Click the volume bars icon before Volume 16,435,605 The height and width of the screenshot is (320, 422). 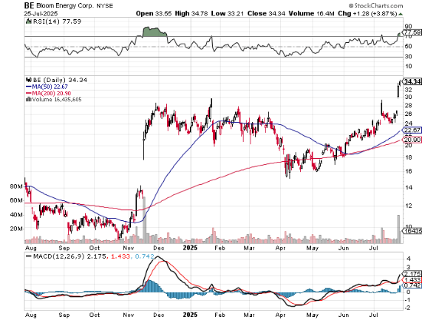pyautogui.click(x=28, y=99)
